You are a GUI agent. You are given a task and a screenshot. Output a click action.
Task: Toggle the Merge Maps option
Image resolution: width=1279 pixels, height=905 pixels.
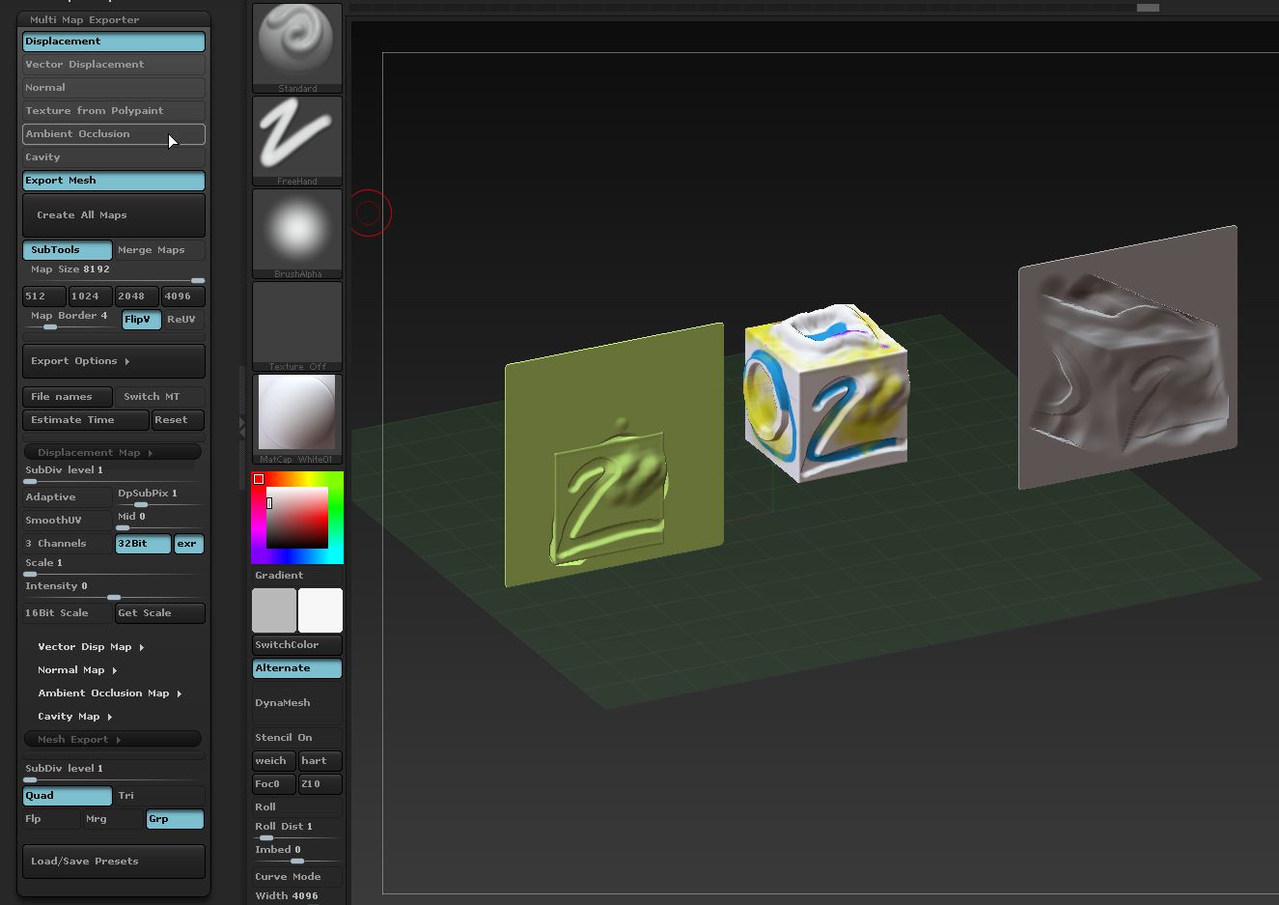click(160, 250)
